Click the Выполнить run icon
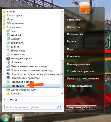Image resolution: width=111 pixels, height=122 pixels. (x=8, y=43)
